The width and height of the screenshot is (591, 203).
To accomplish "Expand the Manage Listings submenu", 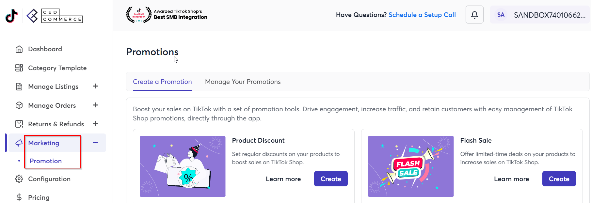I will pyautogui.click(x=95, y=86).
